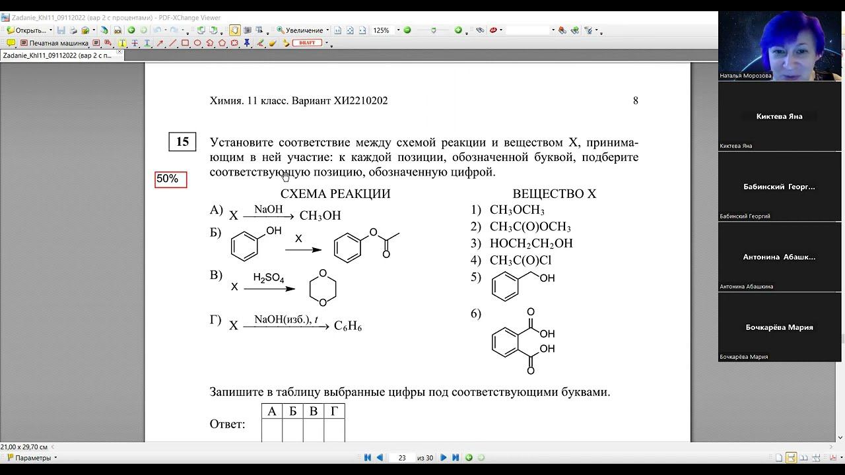Jump to the first page

[x=368, y=457]
